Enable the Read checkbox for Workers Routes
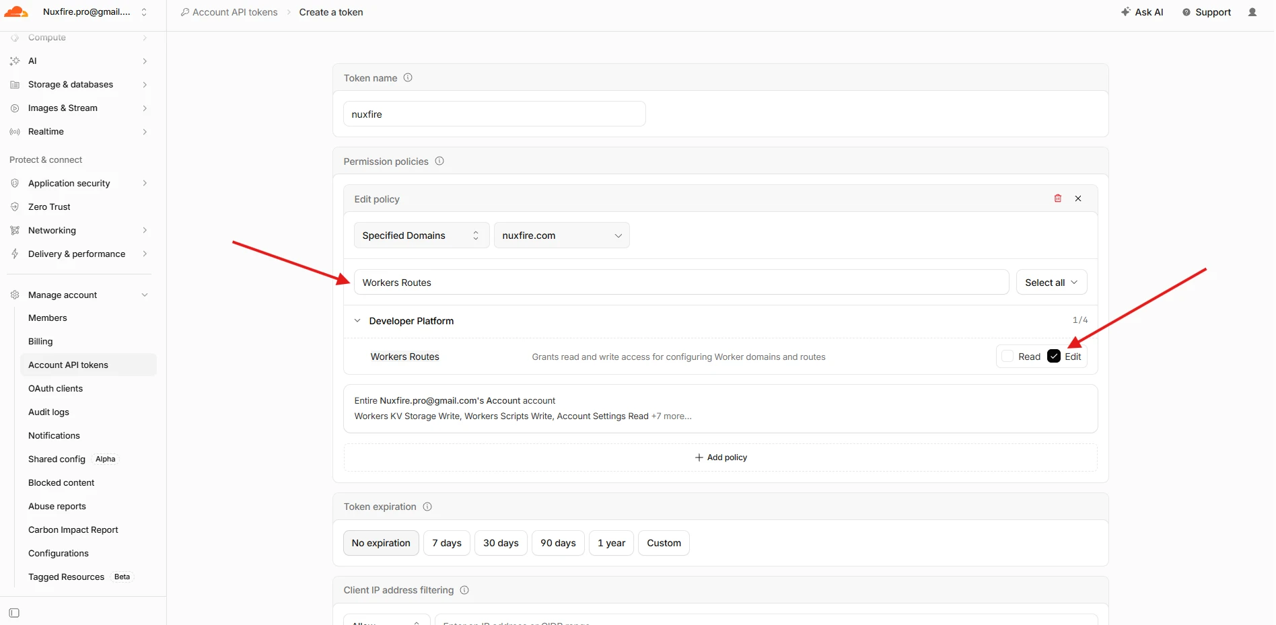The width and height of the screenshot is (1276, 625). (x=1007, y=357)
